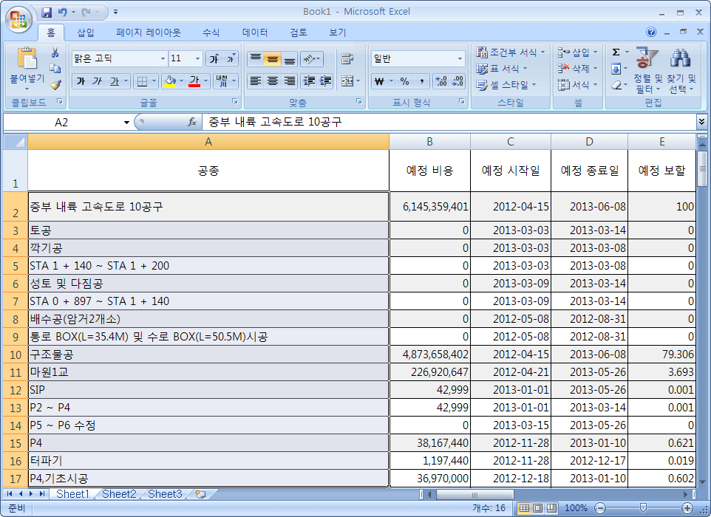
Task: Open the Name Box dropdown arrow
Action: point(126,122)
